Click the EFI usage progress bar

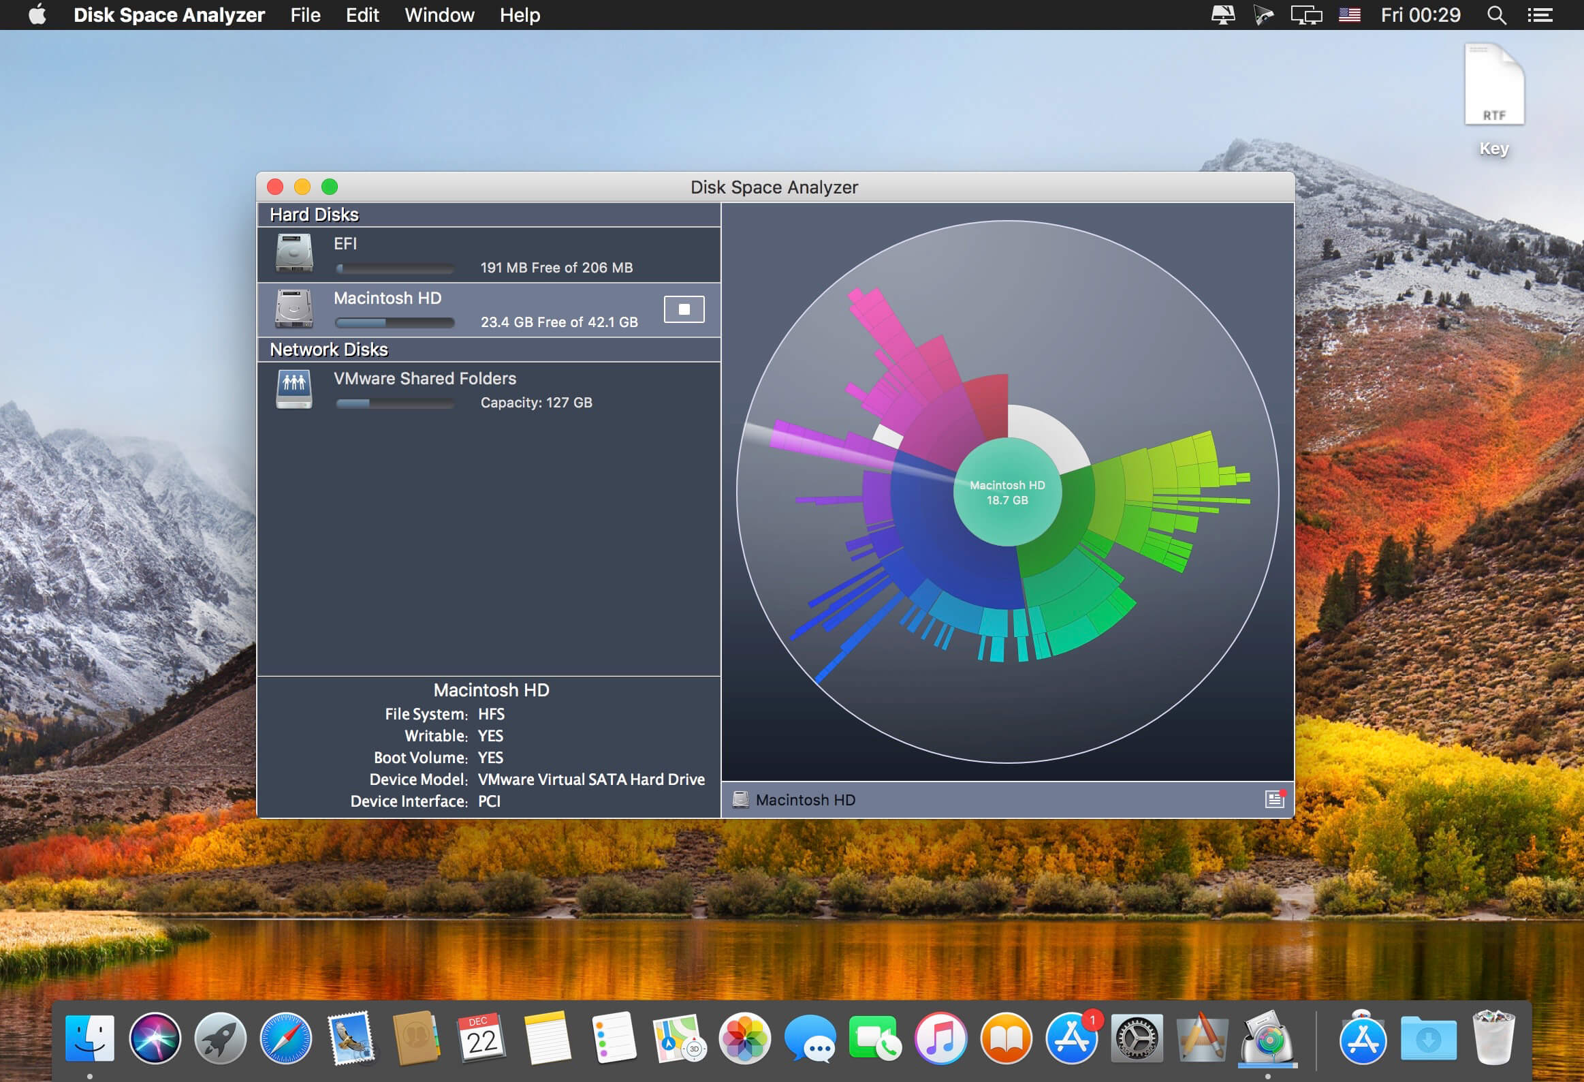point(394,268)
